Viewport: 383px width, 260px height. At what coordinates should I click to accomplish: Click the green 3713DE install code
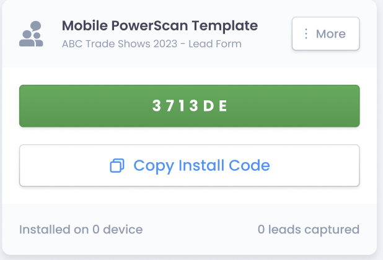(x=189, y=106)
